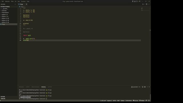Click the terminal vertical scrollbar

pyautogui.click(x=150, y=97)
